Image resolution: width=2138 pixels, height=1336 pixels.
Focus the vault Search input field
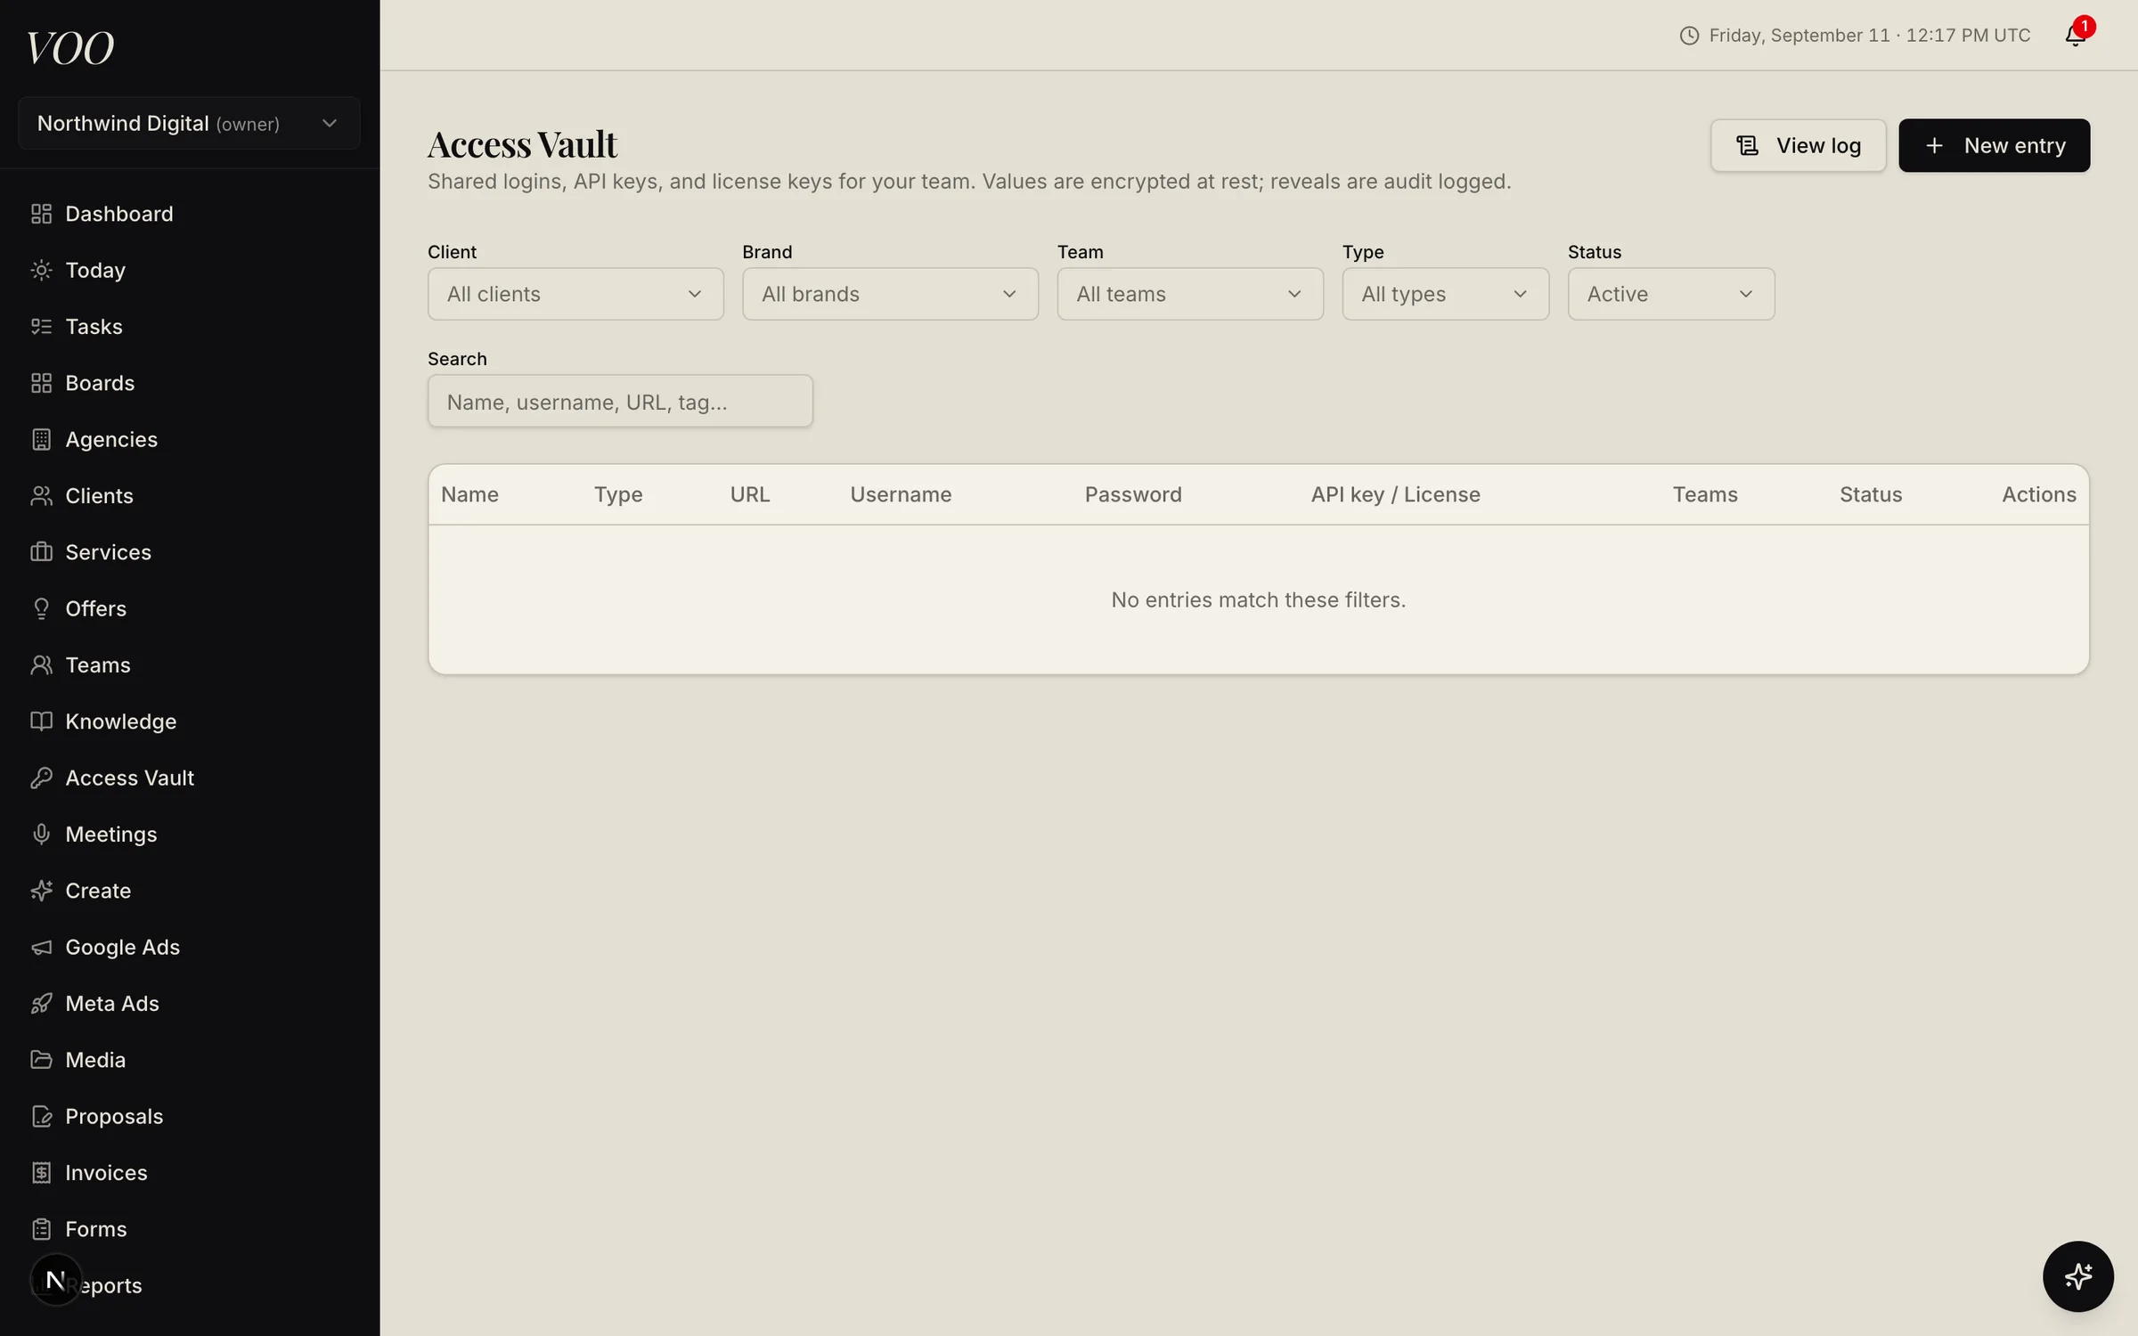[x=620, y=401]
